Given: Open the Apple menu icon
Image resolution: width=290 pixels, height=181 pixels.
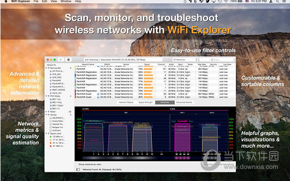Looking at the screenshot, I should pyautogui.click(x=6, y=1).
